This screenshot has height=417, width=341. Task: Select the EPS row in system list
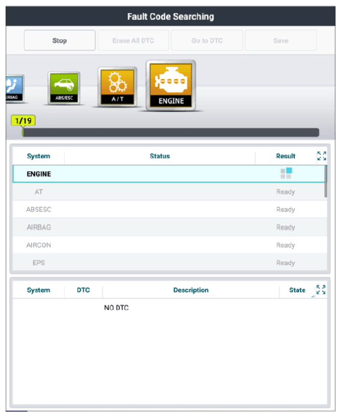pyautogui.click(x=168, y=262)
